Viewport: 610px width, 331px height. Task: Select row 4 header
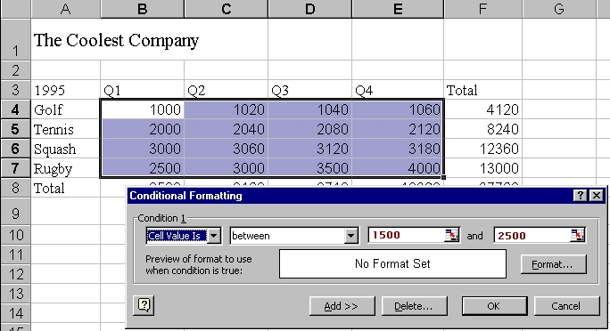pos(15,109)
